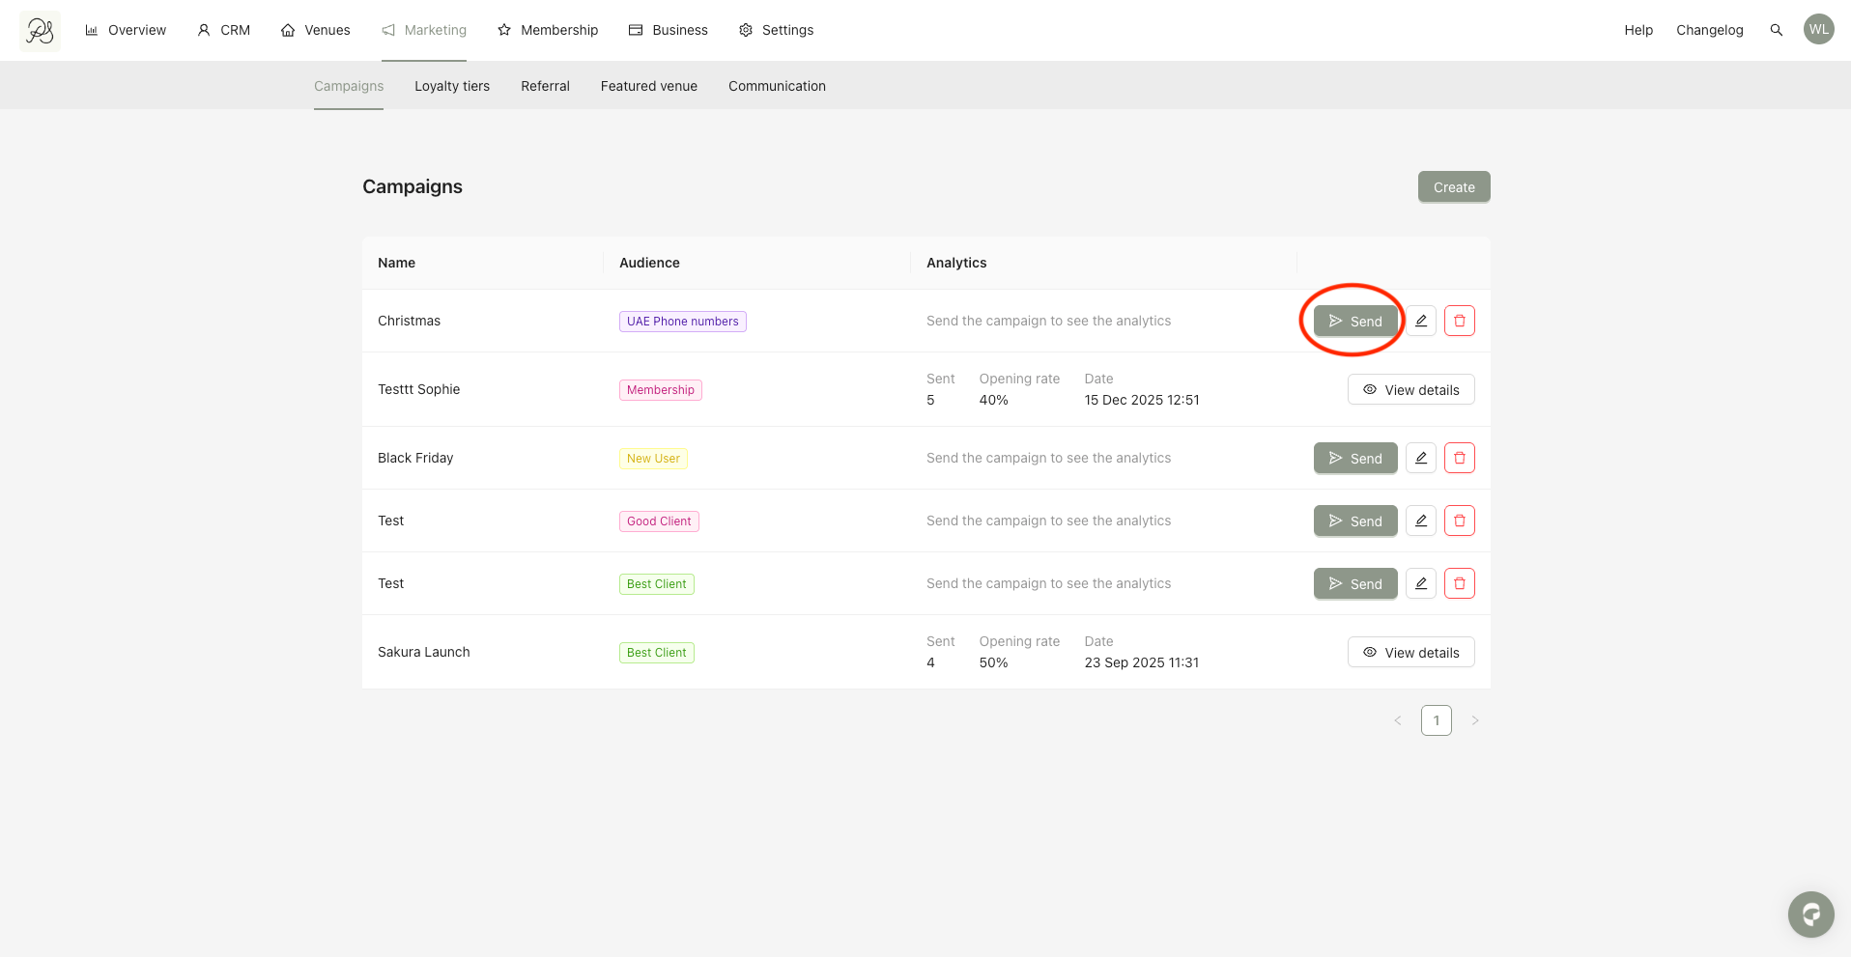
Task: Send the Christmas campaign
Action: (1355, 321)
